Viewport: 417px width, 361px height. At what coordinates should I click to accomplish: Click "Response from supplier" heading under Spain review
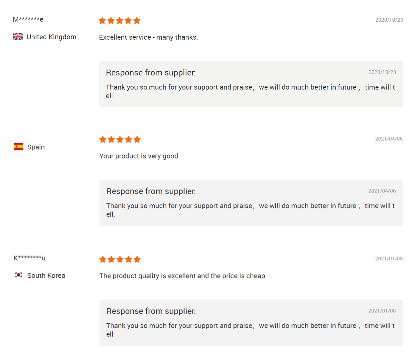click(x=151, y=191)
